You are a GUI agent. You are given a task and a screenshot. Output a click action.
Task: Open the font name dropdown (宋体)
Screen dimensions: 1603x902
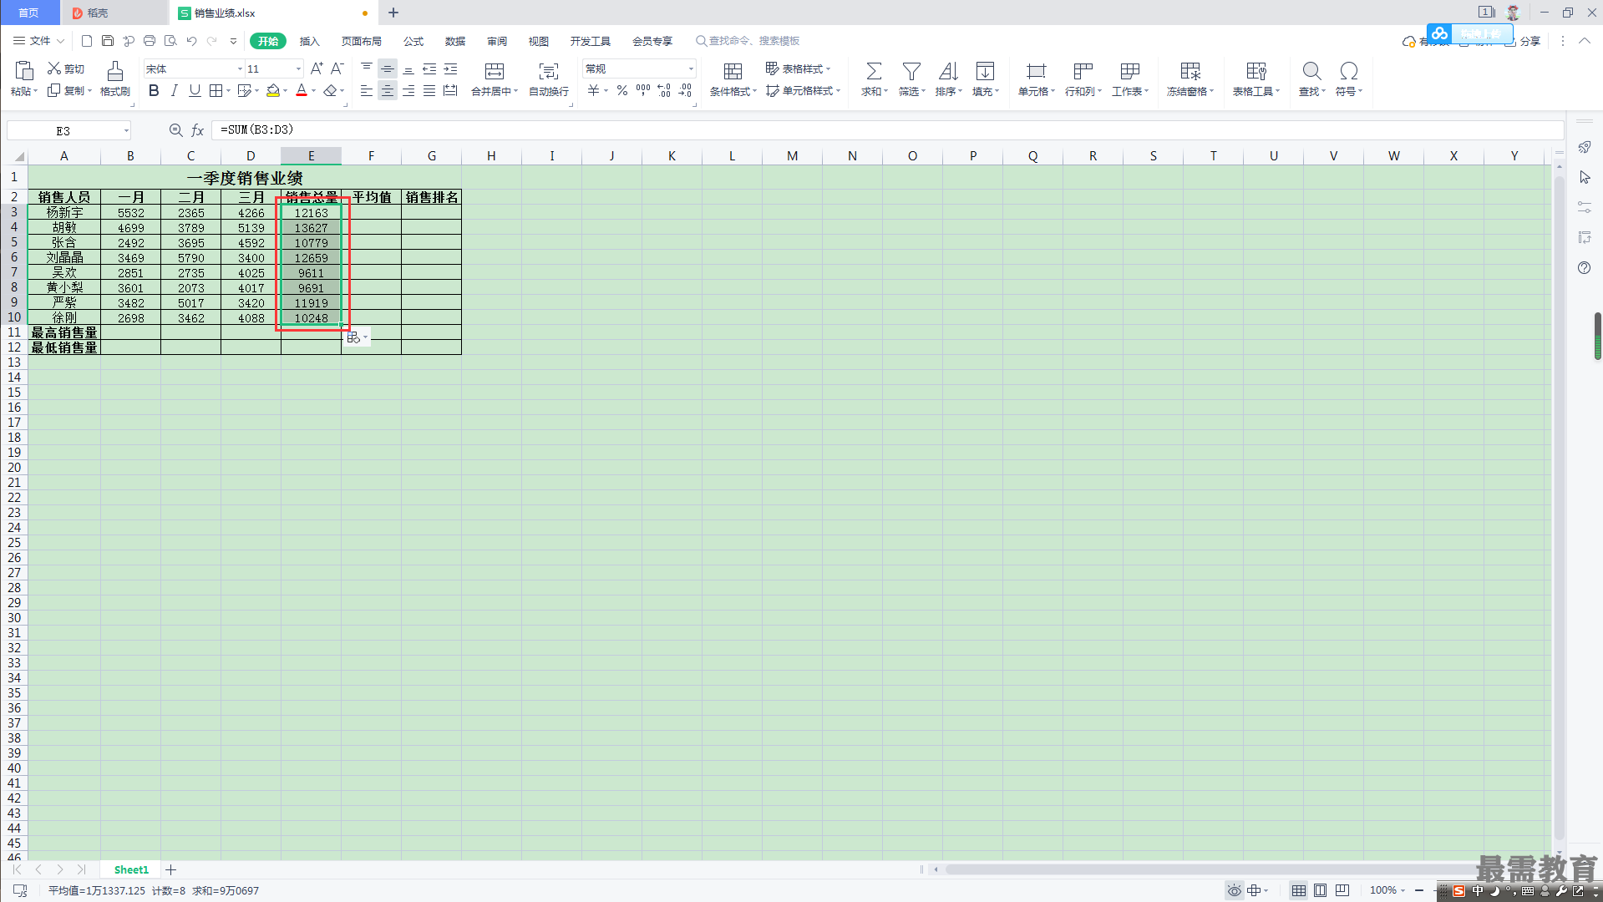point(241,68)
